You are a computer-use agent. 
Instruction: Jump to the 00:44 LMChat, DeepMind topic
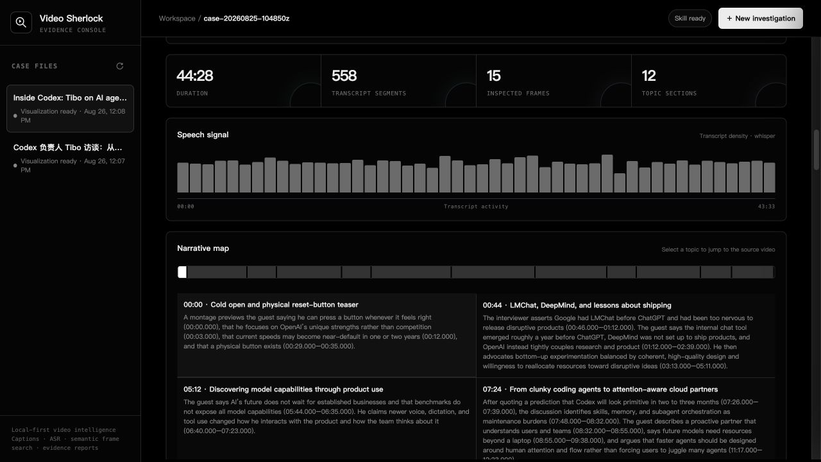[x=626, y=336]
